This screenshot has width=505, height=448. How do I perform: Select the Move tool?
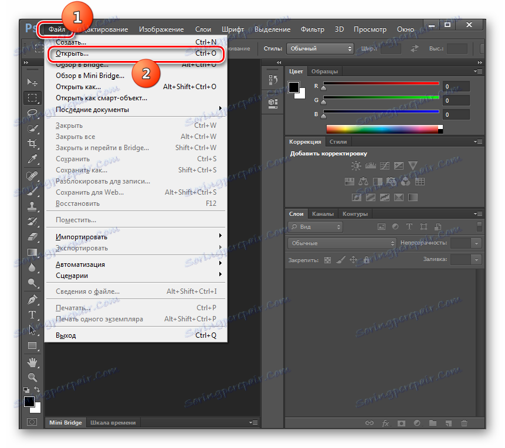tap(32, 83)
